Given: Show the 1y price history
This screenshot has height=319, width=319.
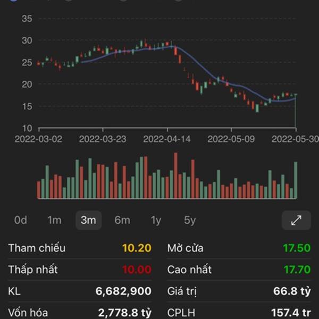Looking at the screenshot, I should pos(156,221).
